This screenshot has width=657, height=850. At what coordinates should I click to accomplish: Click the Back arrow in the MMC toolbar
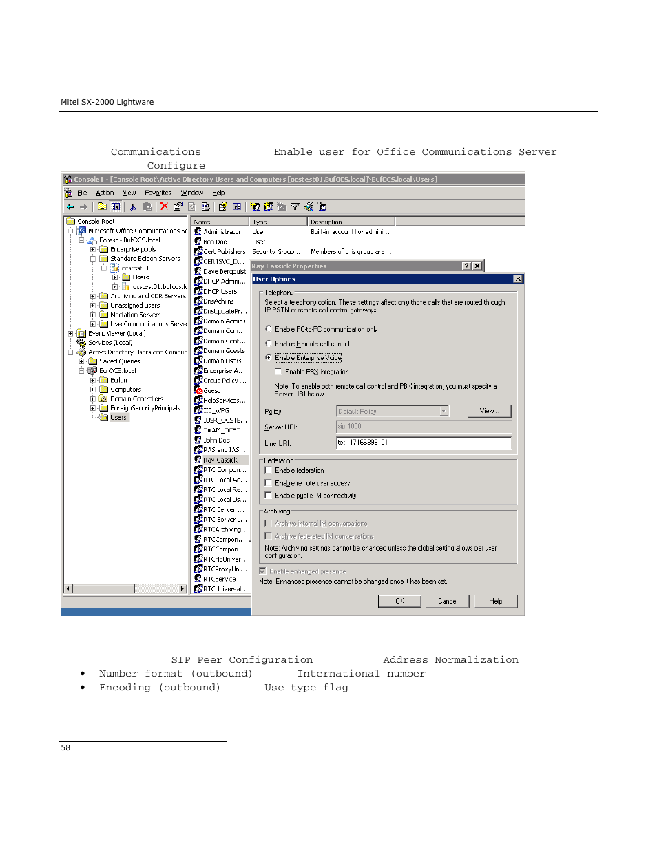coord(70,206)
